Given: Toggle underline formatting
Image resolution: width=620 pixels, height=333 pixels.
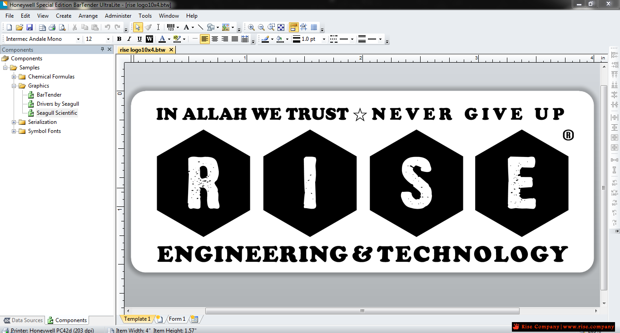Looking at the screenshot, I should tap(139, 39).
